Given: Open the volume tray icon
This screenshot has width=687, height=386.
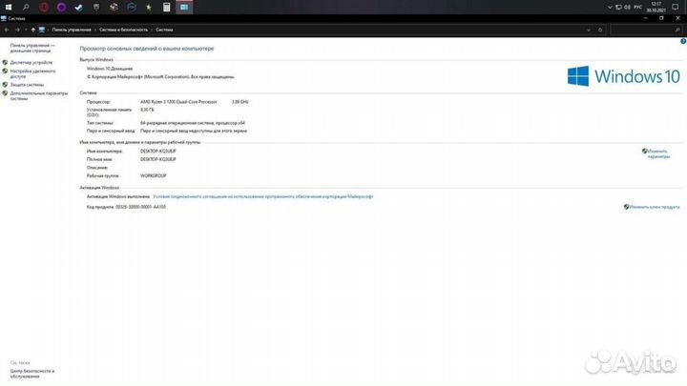Looking at the screenshot, I should pyautogui.click(x=627, y=7).
